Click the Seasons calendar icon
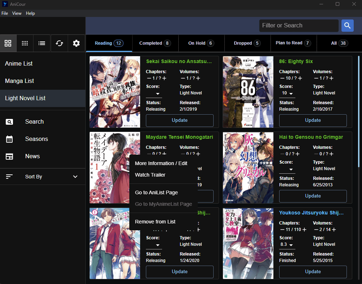This screenshot has width=362, height=284. tap(9, 139)
